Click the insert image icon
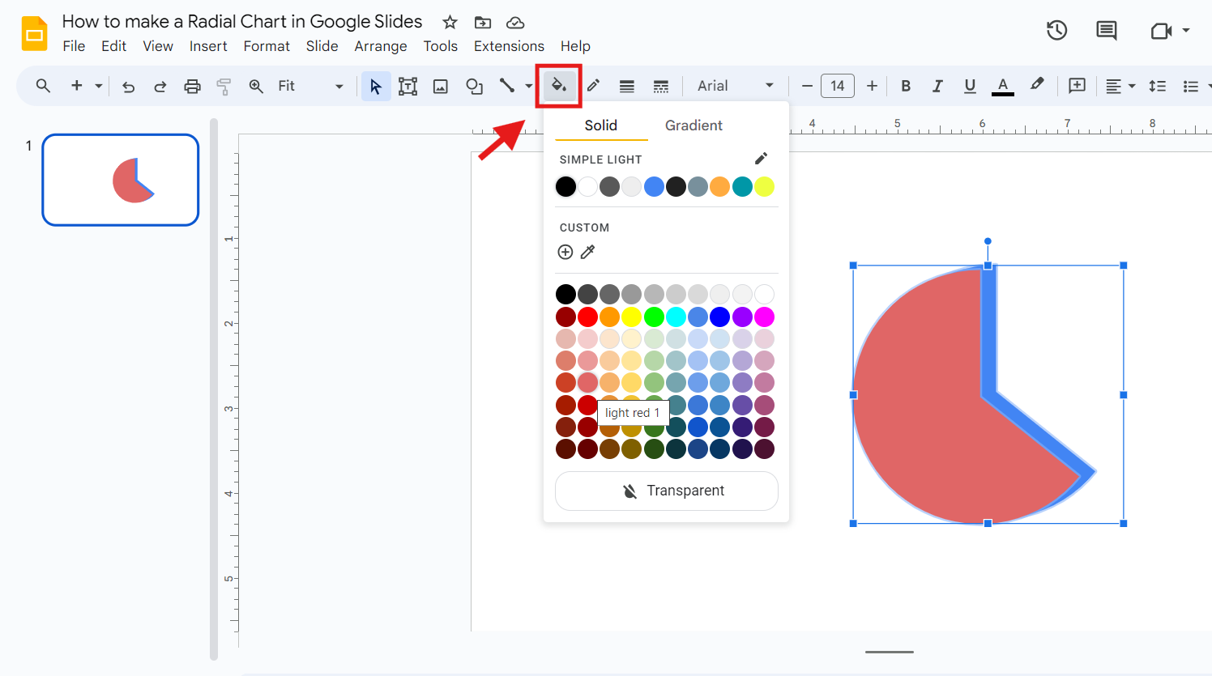 pyautogui.click(x=441, y=86)
